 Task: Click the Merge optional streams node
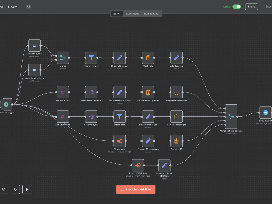(231, 117)
